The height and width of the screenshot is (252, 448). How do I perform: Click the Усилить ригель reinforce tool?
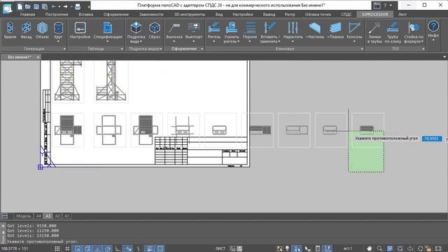point(232,32)
